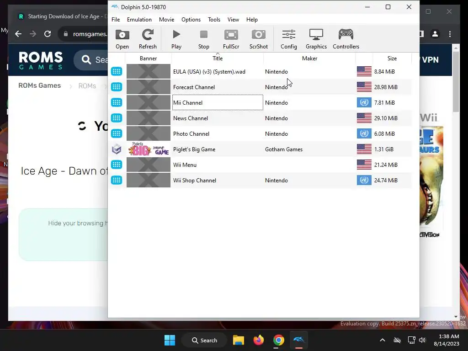Open the Help menu
468x351 pixels.
[x=252, y=19]
